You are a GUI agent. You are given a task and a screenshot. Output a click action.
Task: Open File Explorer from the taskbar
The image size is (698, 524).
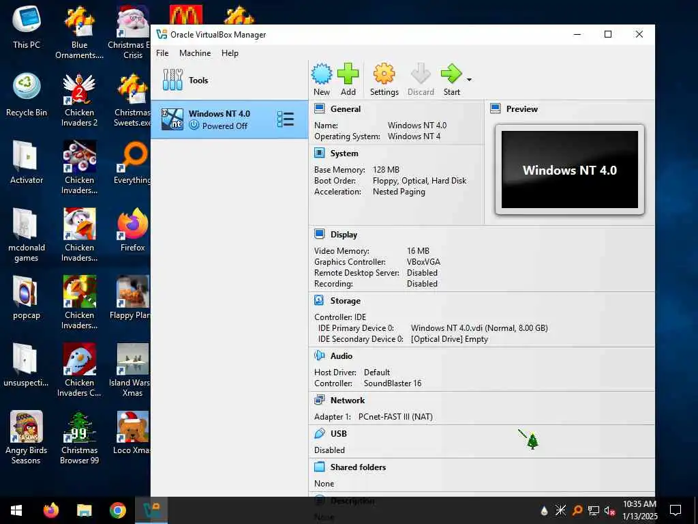(84, 510)
